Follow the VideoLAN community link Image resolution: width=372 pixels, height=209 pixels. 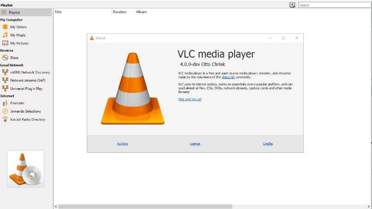(228, 77)
